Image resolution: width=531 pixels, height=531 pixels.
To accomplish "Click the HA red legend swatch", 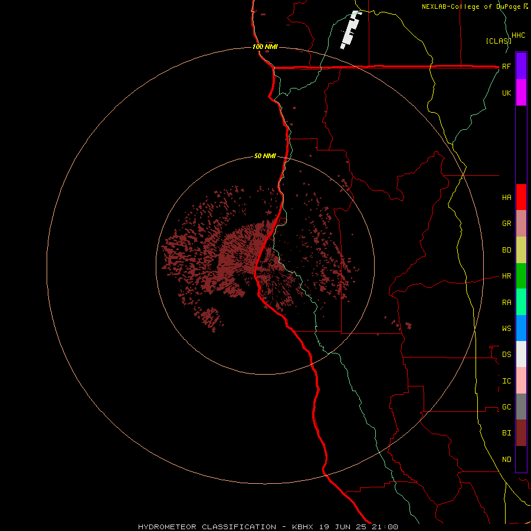I will click(521, 197).
